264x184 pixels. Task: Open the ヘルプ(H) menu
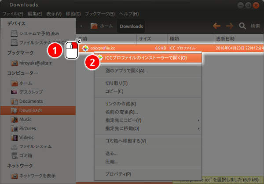coord(129,14)
